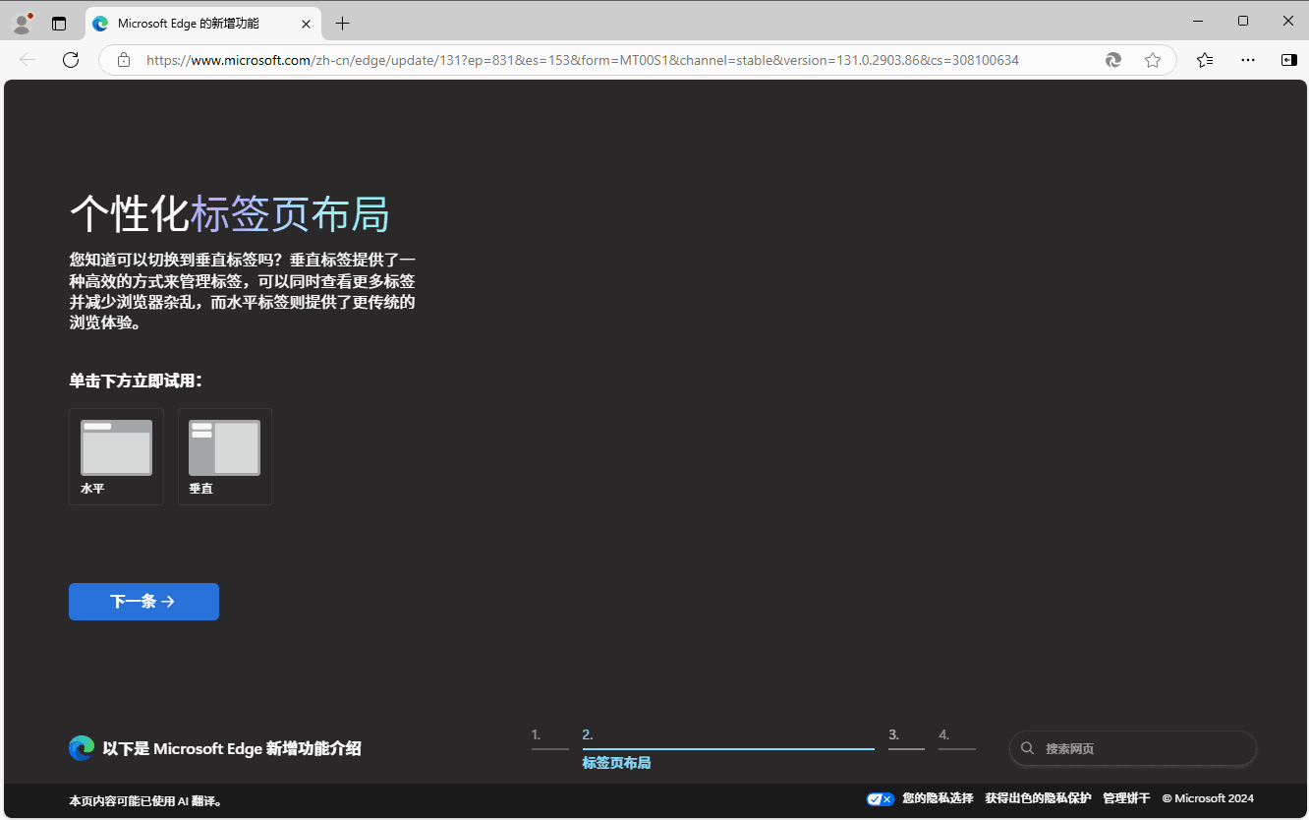Open the 管理饼干 cookies link
Viewport: 1309px width, 820px height.
[1125, 797]
